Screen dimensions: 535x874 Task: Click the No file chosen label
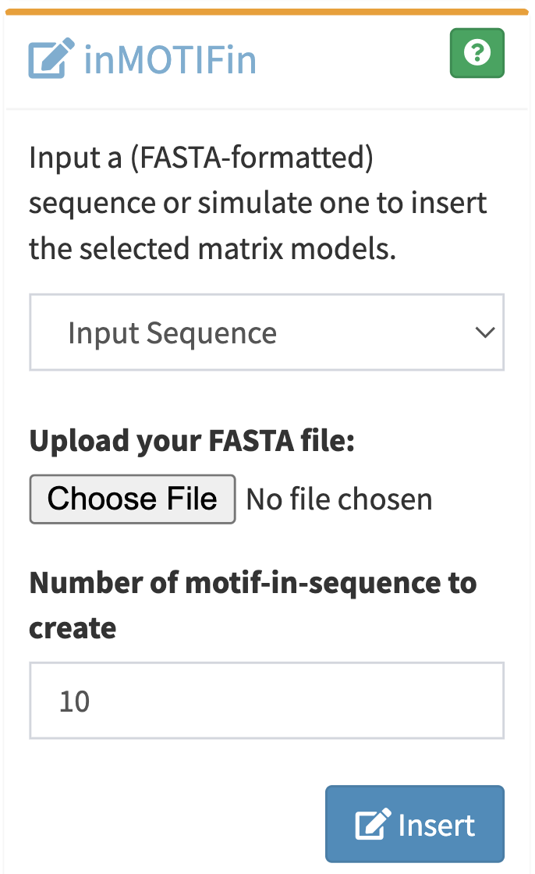click(x=338, y=499)
